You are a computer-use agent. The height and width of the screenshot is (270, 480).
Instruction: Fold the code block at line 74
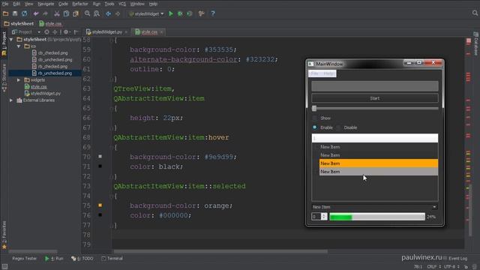point(112,196)
